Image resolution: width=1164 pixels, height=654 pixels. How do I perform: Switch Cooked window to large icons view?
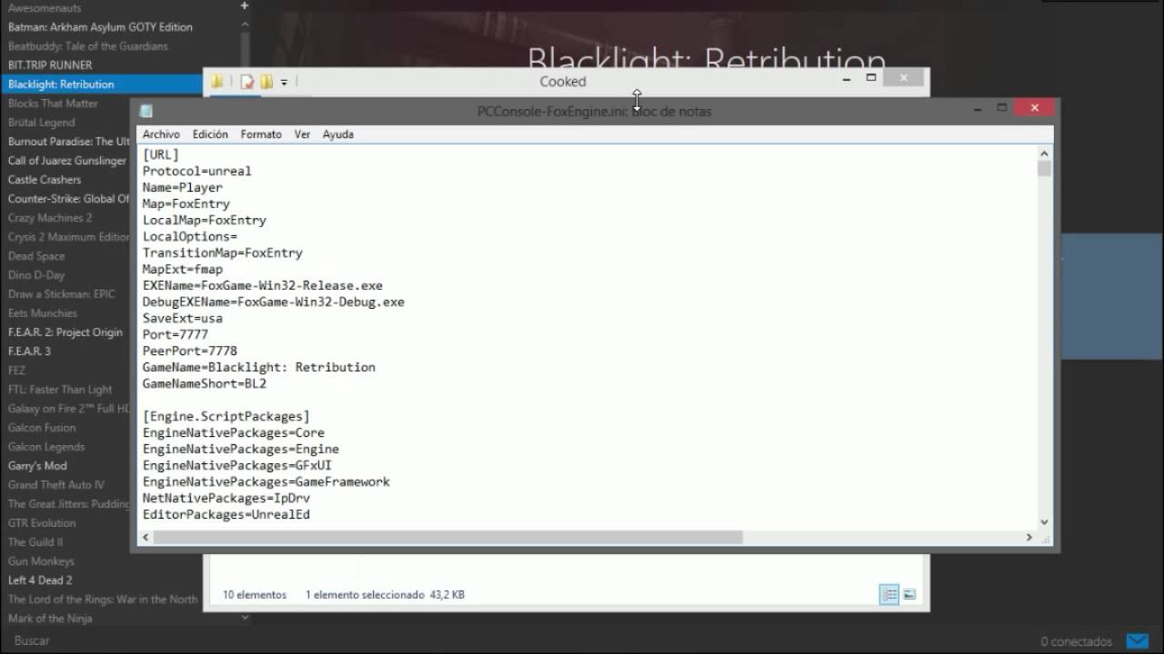[909, 594]
